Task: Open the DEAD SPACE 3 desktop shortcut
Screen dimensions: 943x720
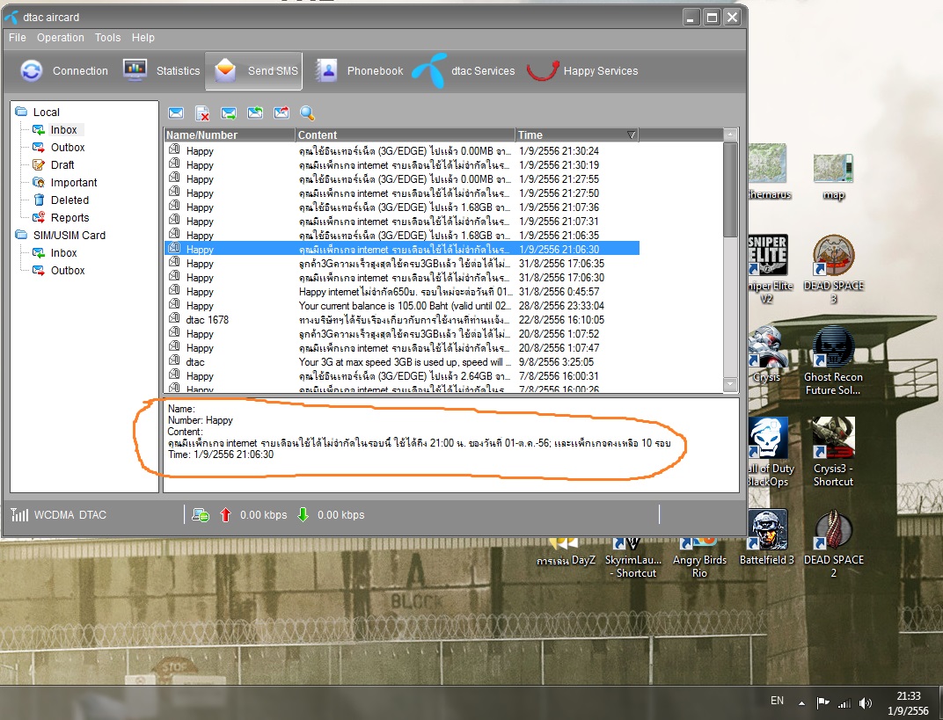Action: pyautogui.click(x=834, y=271)
